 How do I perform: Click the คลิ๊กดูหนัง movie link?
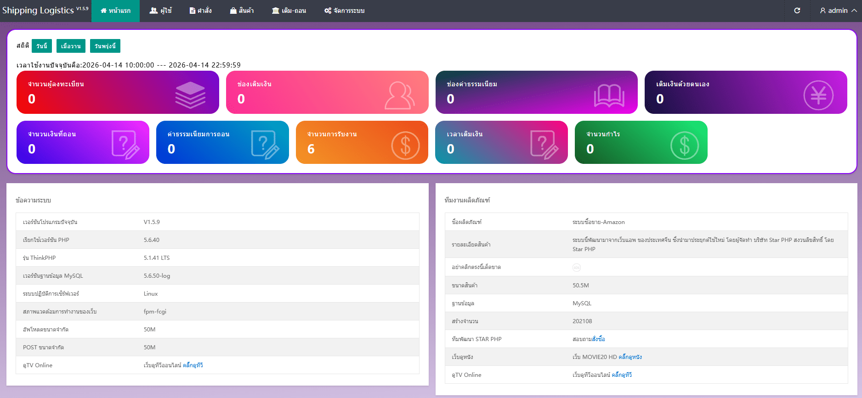pyautogui.click(x=630, y=357)
